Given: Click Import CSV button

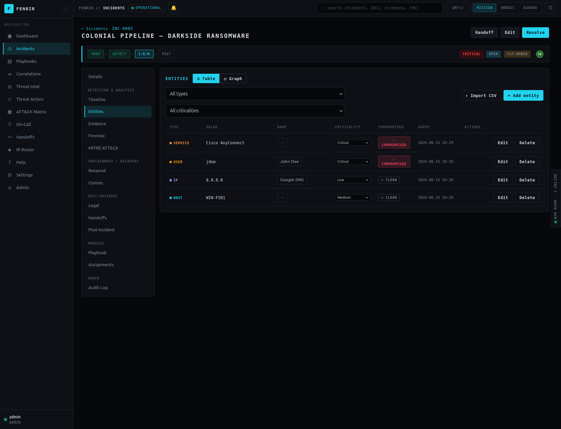Looking at the screenshot, I should pos(481,95).
